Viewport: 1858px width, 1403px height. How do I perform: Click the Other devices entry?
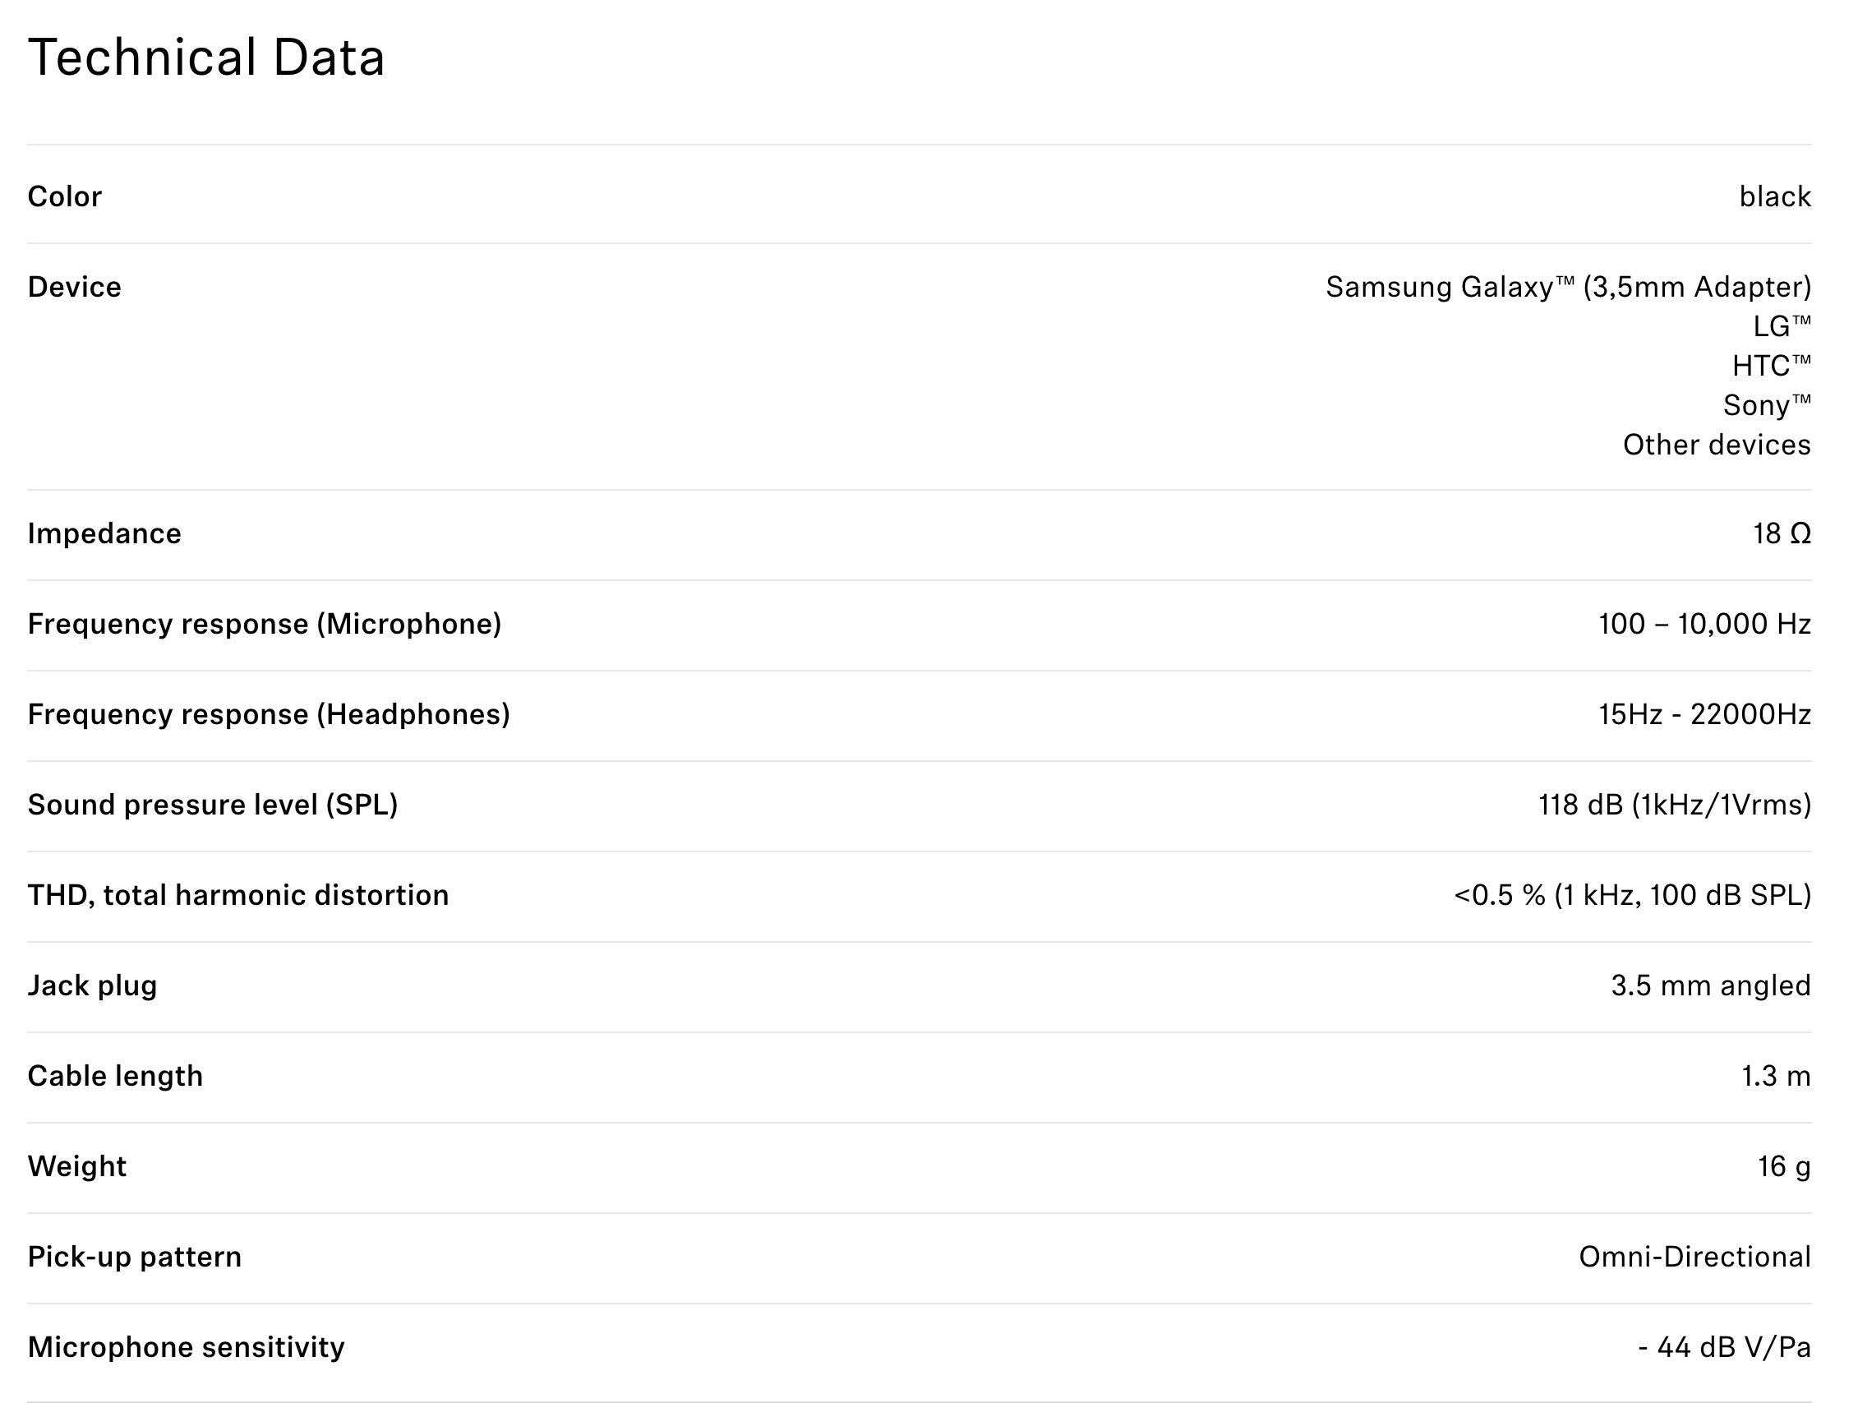point(1717,445)
